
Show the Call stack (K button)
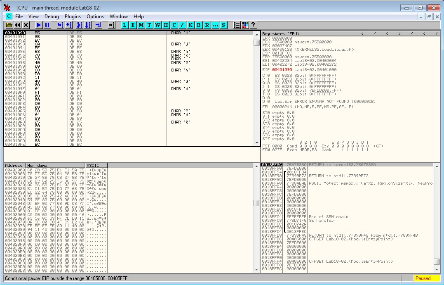pyautogui.click(x=191, y=25)
